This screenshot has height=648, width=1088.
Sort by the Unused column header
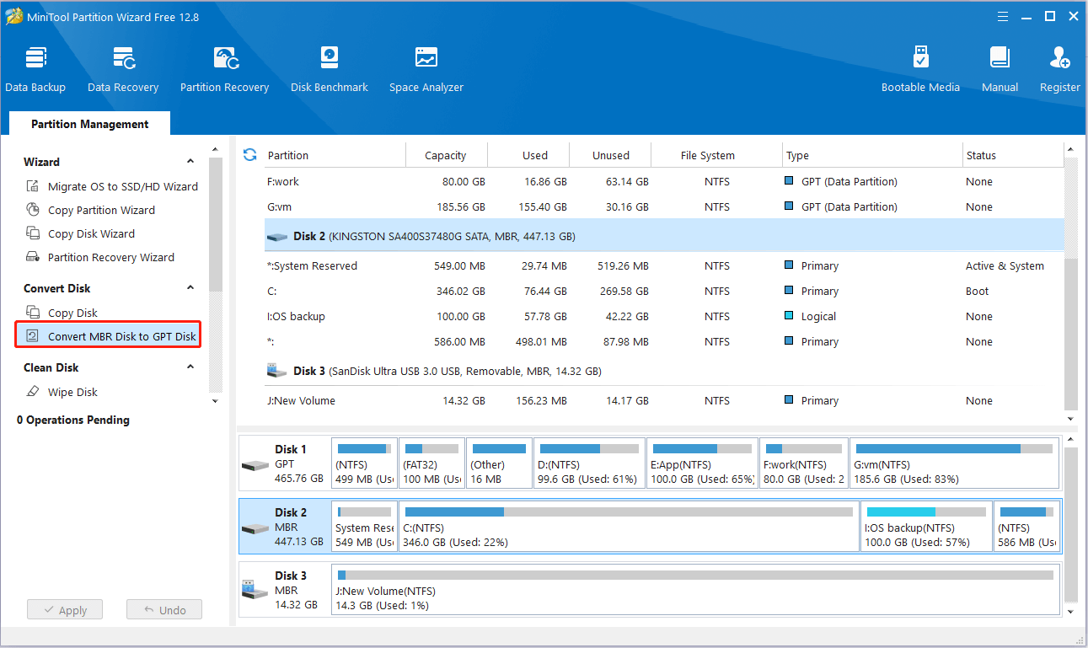click(611, 155)
